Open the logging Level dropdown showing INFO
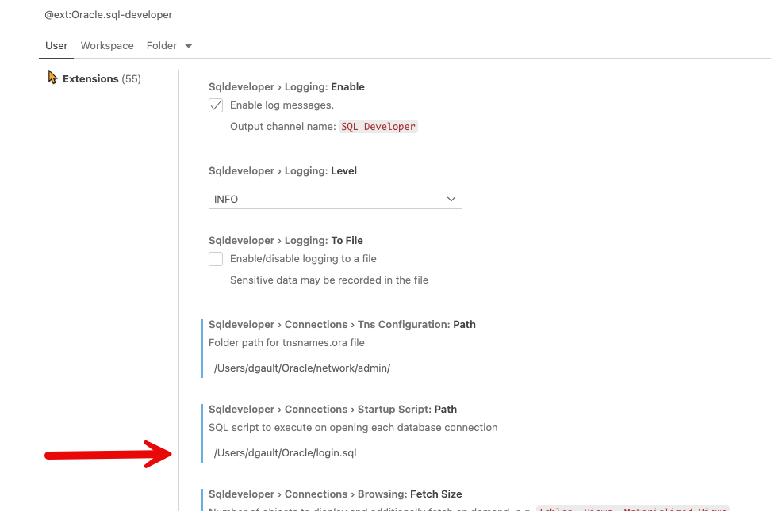771x511 pixels. [335, 199]
